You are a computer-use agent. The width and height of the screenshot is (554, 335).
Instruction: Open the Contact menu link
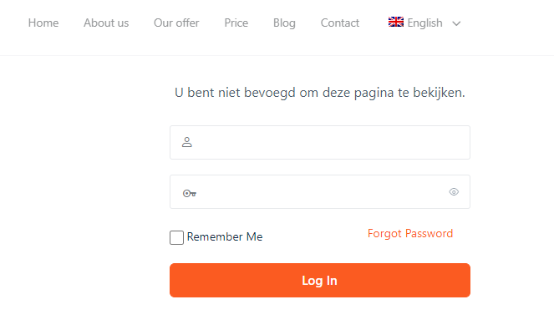(x=340, y=23)
